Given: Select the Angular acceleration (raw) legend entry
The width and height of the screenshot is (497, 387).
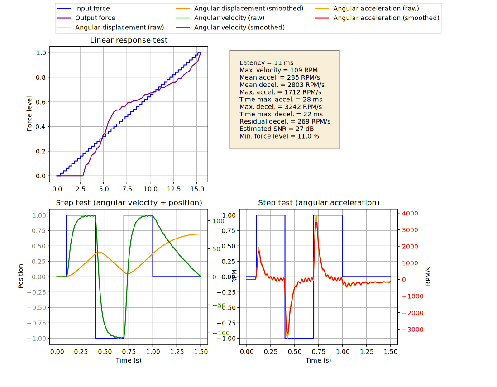Looking at the screenshot, I should 376,9.
